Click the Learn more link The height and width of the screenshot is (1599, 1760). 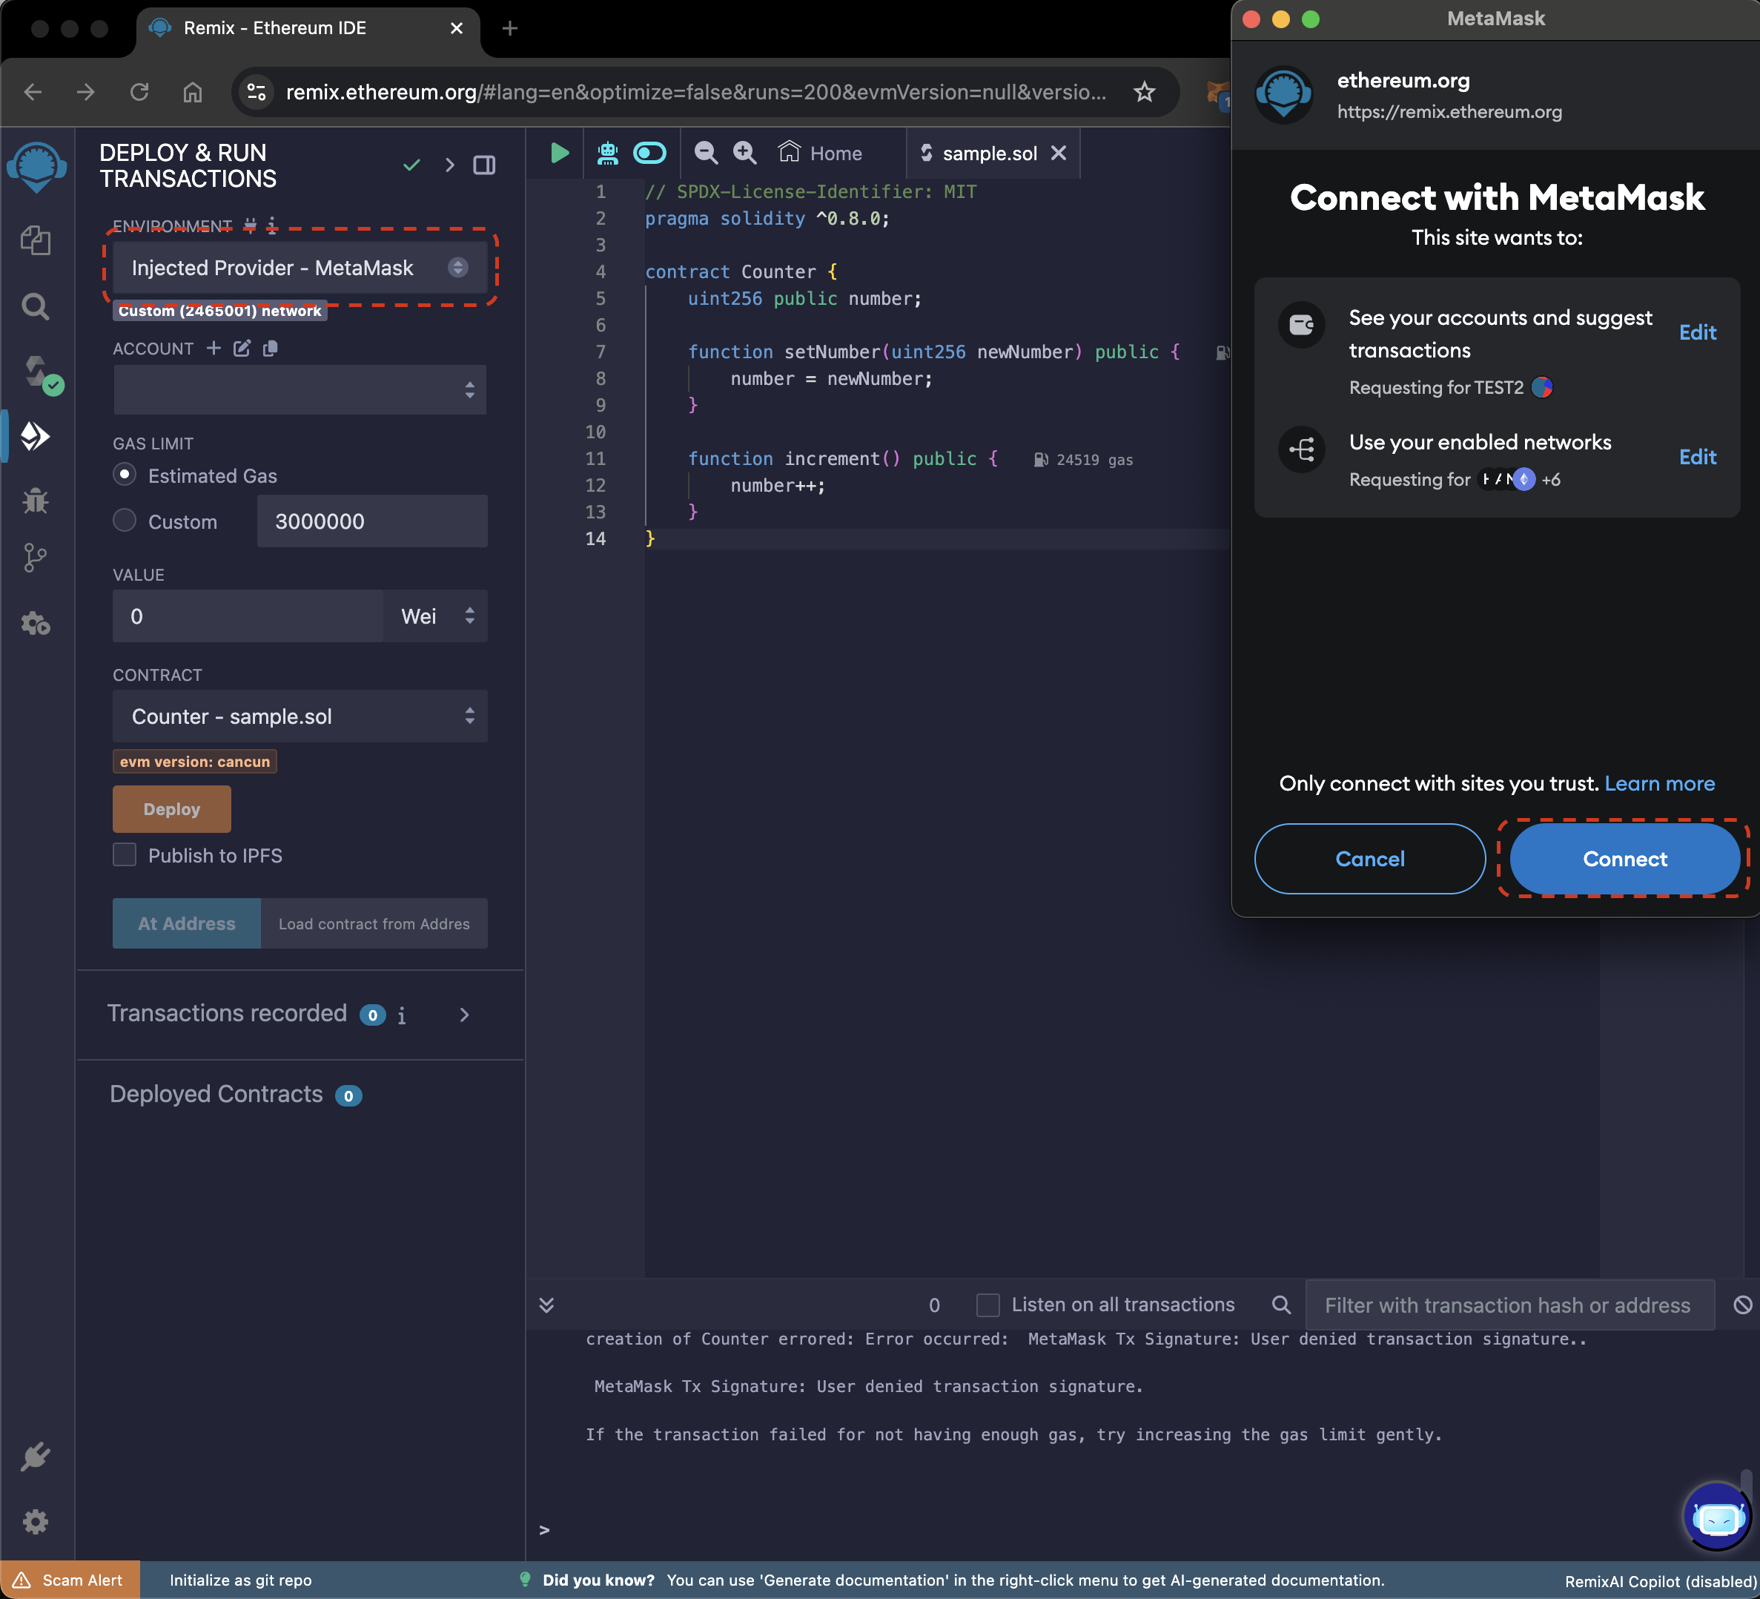(1658, 783)
